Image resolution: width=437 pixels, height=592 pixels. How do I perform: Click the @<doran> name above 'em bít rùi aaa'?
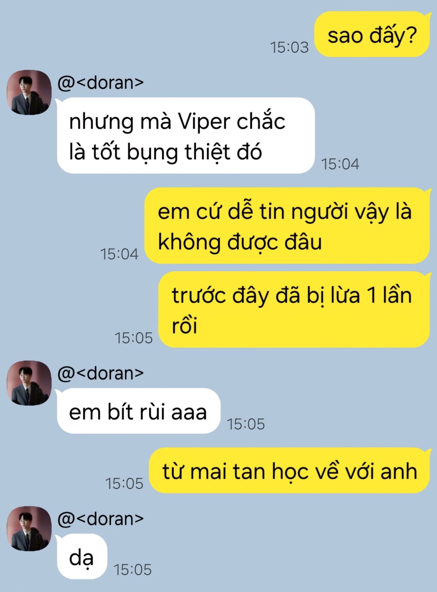point(100,373)
